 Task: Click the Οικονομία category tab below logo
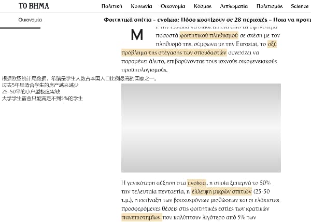(x=30, y=20)
